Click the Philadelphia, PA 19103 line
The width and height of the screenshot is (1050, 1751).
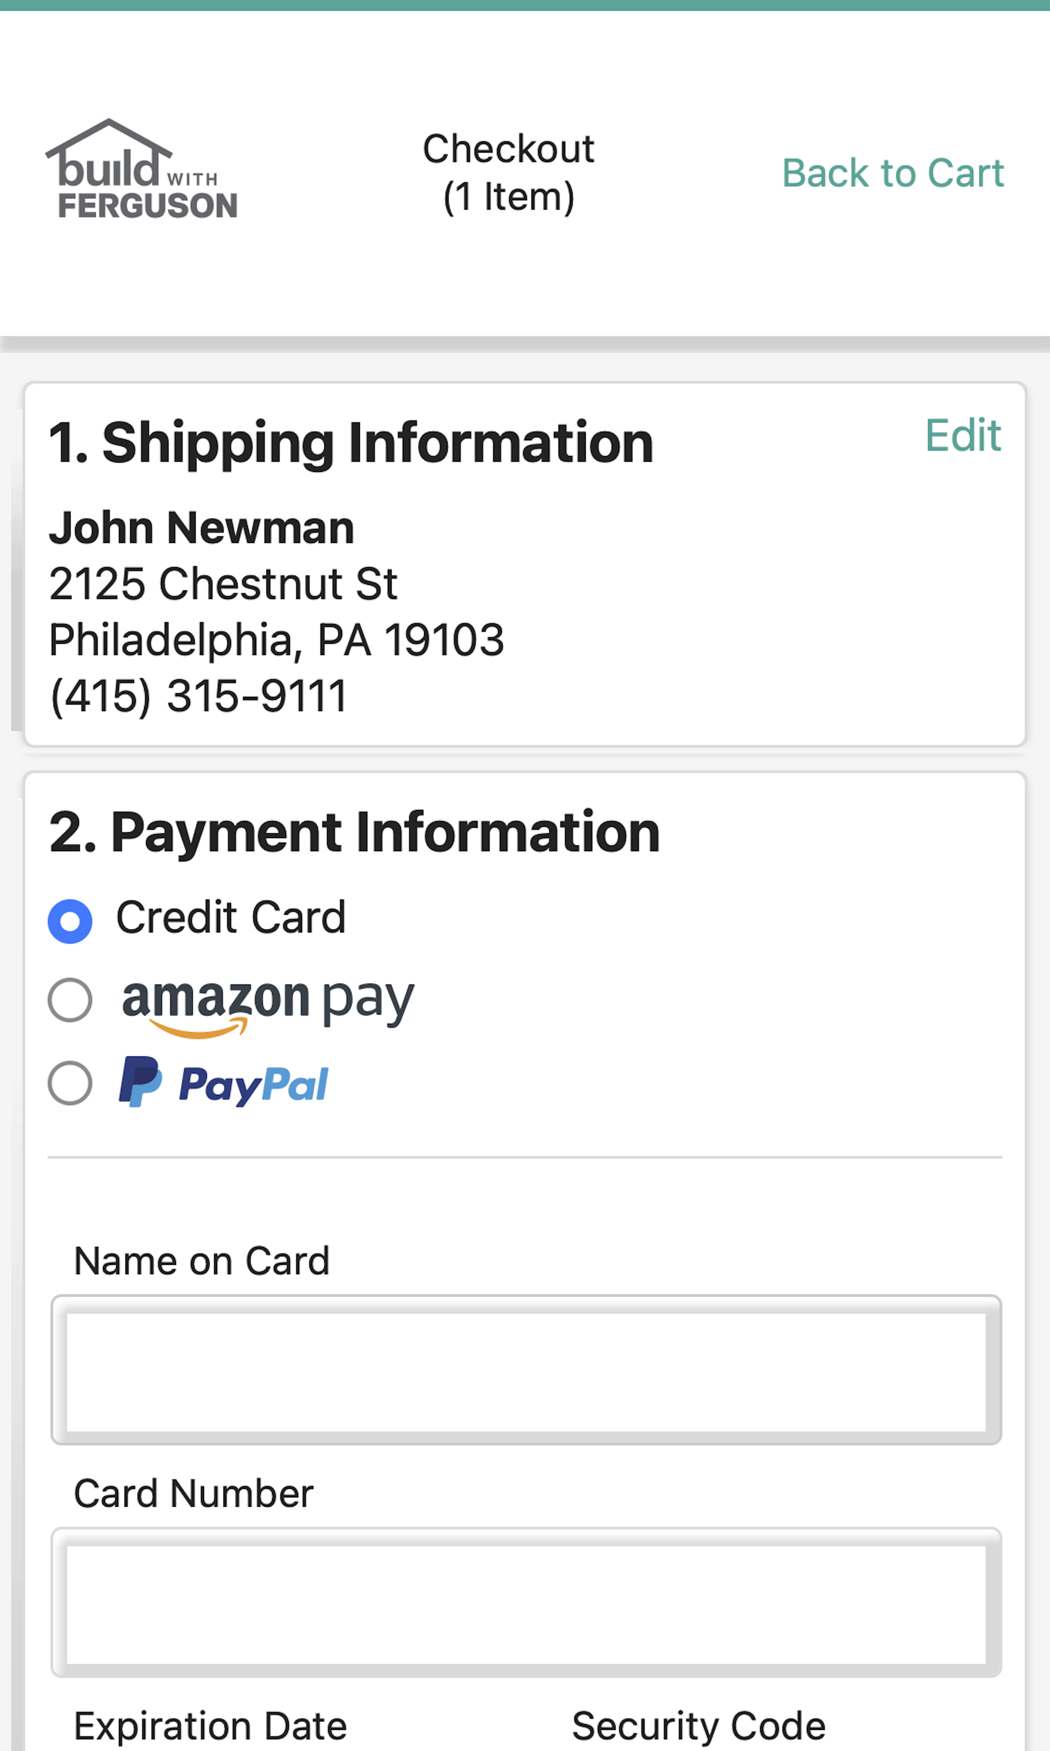[x=276, y=640]
